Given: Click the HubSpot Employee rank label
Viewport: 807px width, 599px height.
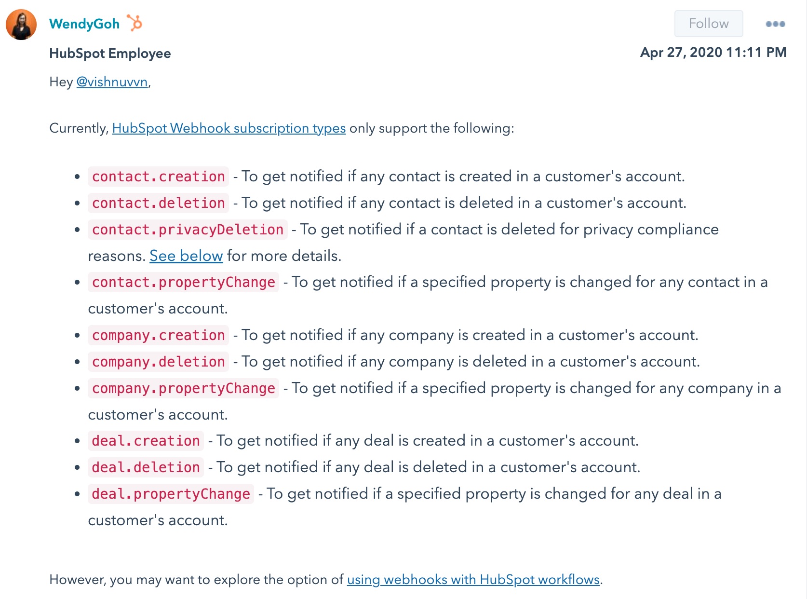Looking at the screenshot, I should pos(110,53).
